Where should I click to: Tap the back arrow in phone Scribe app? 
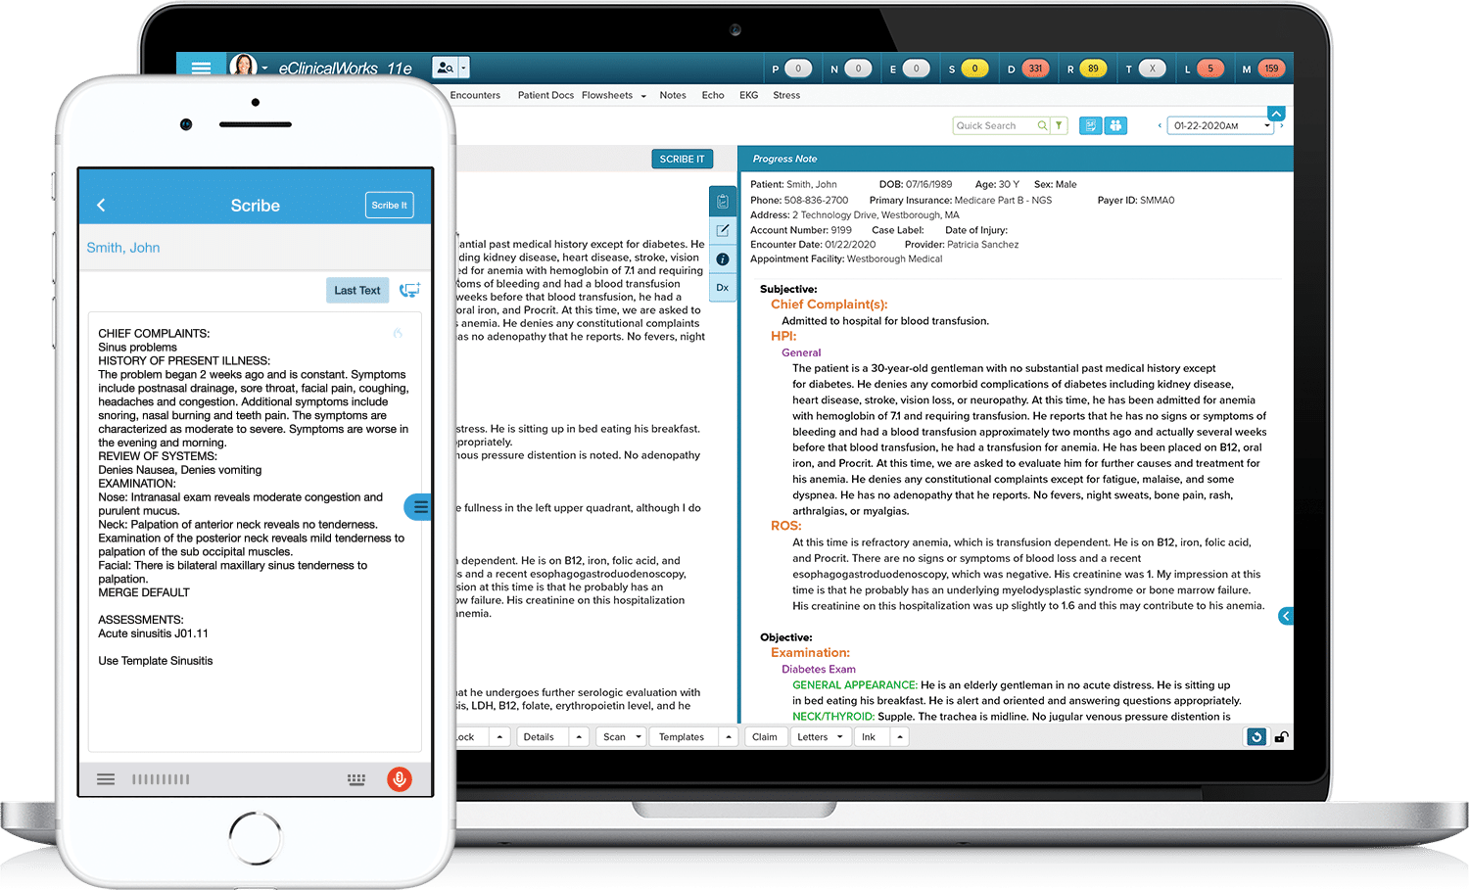(101, 205)
